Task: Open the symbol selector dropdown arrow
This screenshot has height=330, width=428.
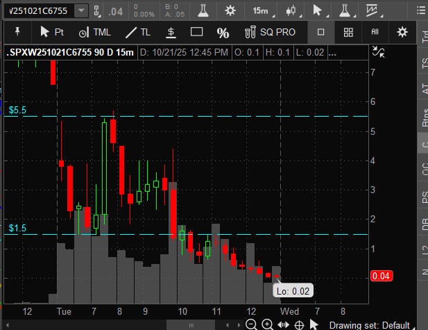Action: click(81, 11)
